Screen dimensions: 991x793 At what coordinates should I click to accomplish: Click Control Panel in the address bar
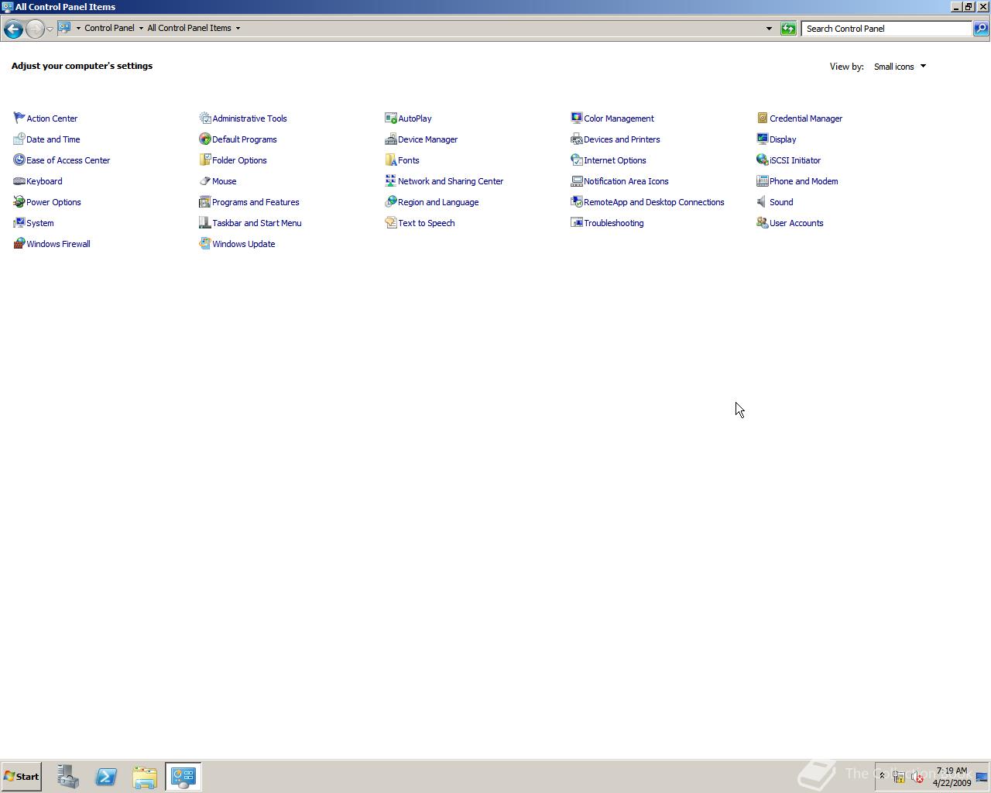pyautogui.click(x=109, y=28)
